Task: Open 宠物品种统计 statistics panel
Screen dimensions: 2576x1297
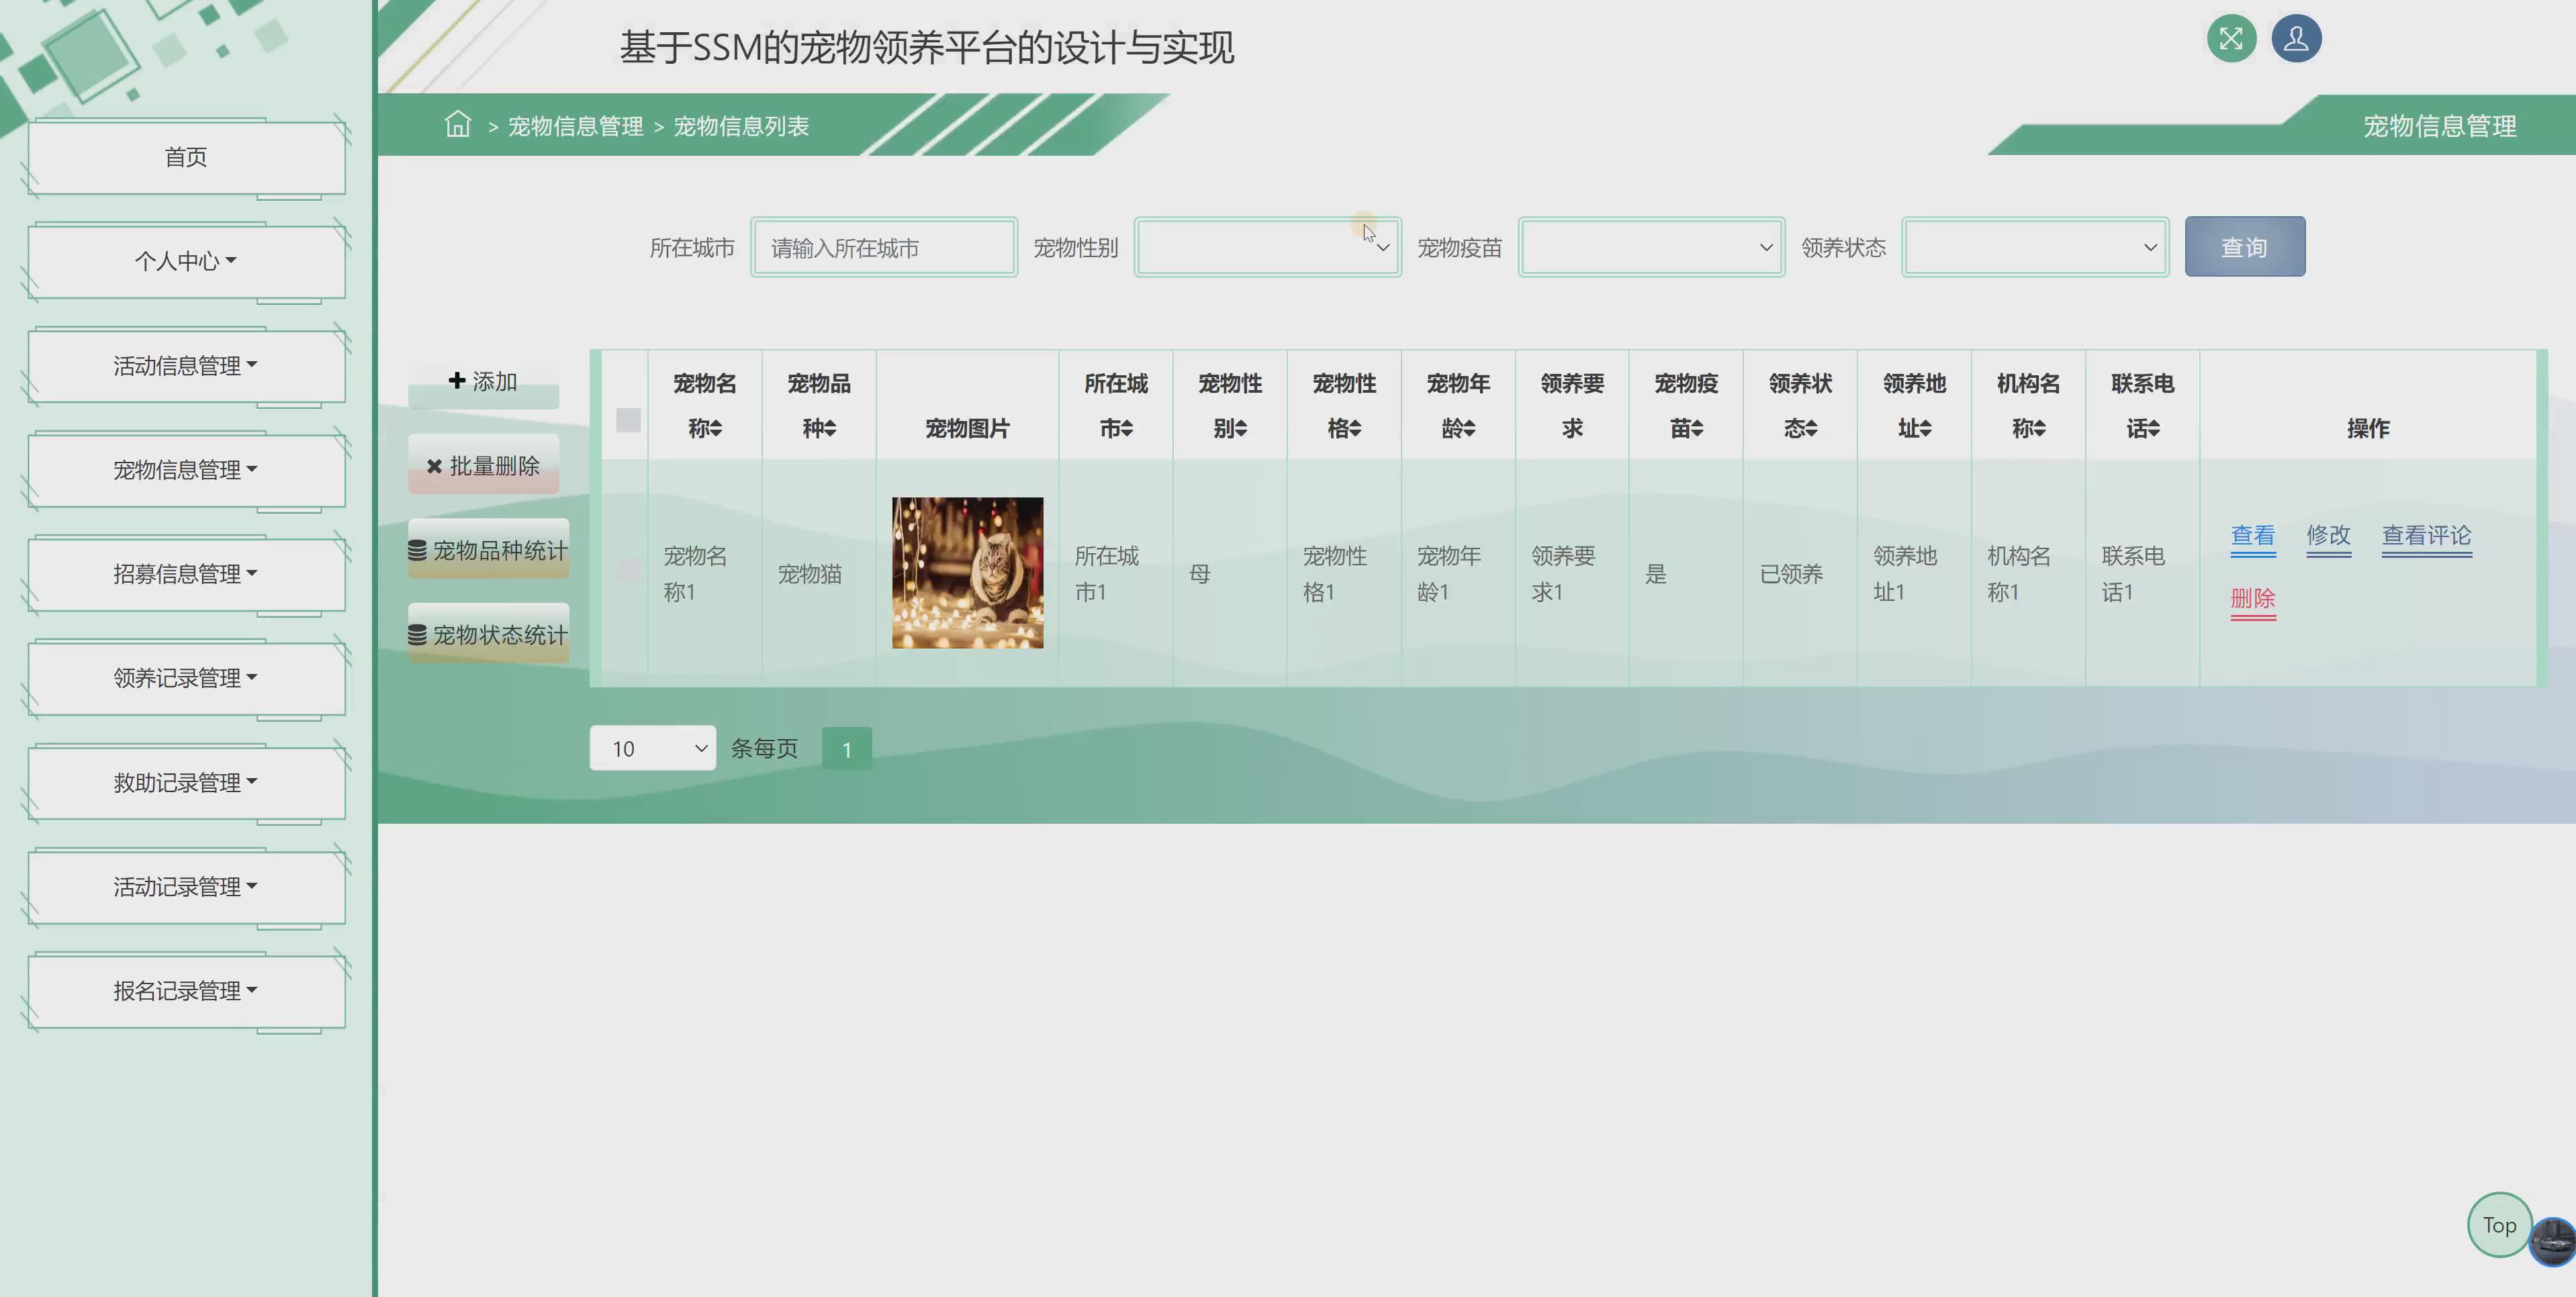Action: (x=488, y=548)
